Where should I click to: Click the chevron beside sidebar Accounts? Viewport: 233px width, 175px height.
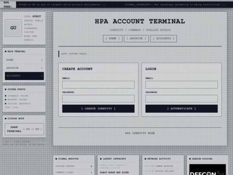(42, 76)
